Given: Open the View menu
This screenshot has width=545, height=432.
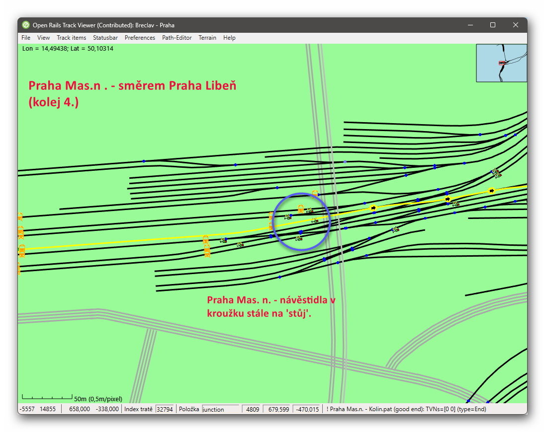Looking at the screenshot, I should tap(44, 38).
